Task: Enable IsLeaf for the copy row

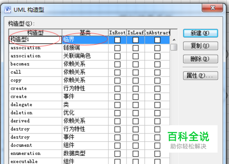Action: [x=136, y=81]
